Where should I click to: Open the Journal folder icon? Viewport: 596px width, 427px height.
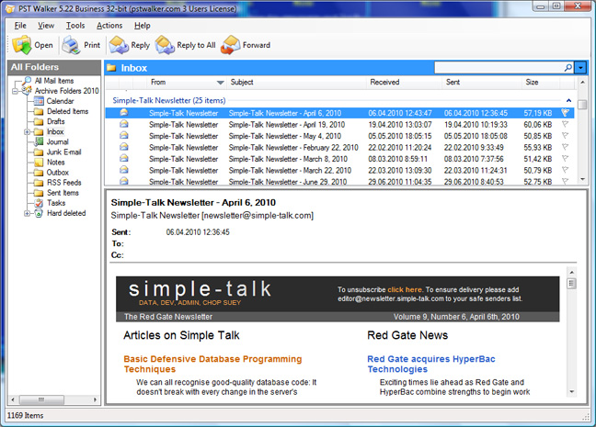39,141
